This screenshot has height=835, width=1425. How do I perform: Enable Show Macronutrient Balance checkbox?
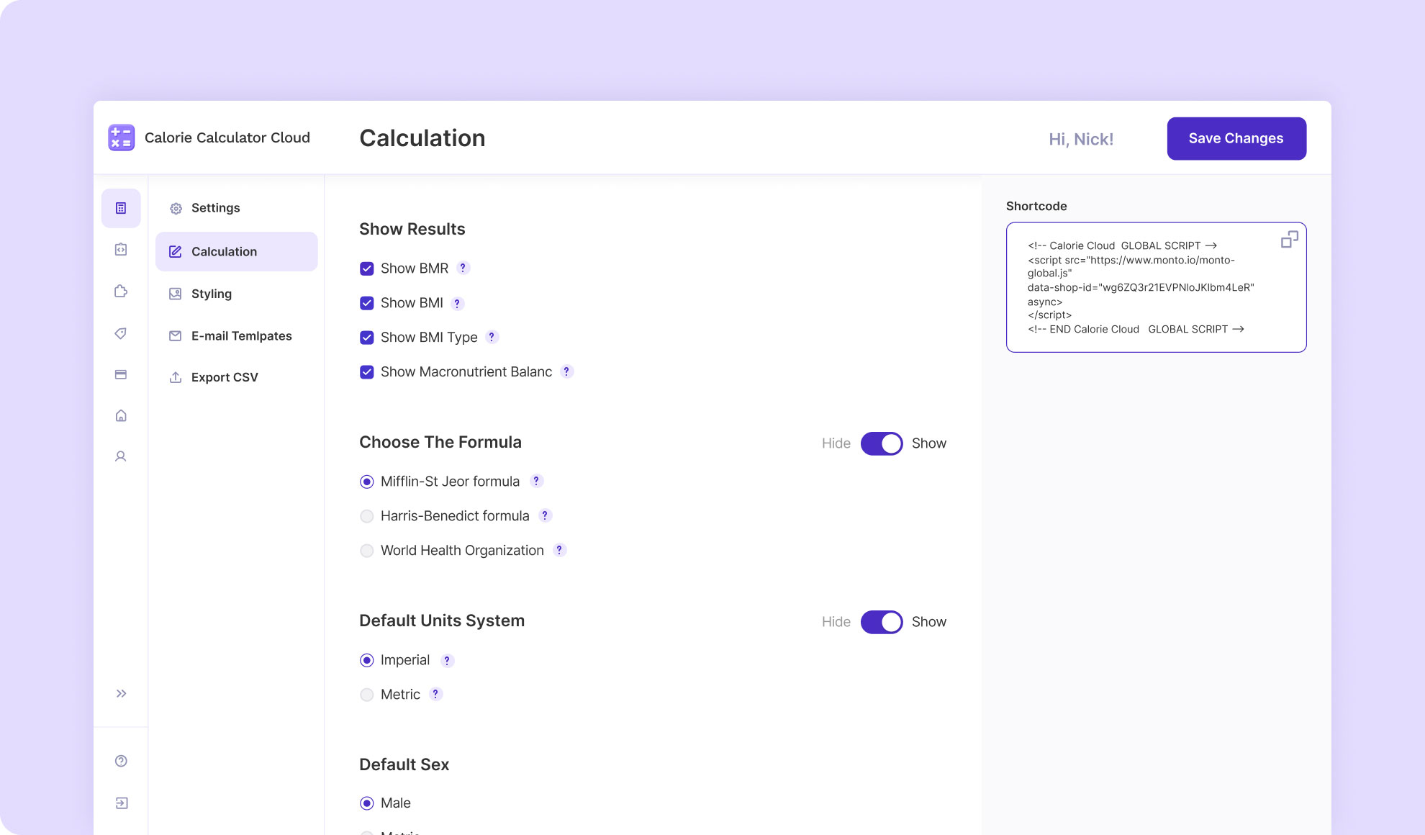[x=366, y=371]
